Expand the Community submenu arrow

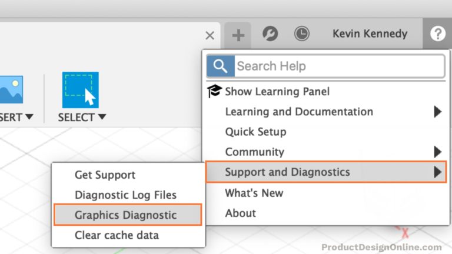438,152
